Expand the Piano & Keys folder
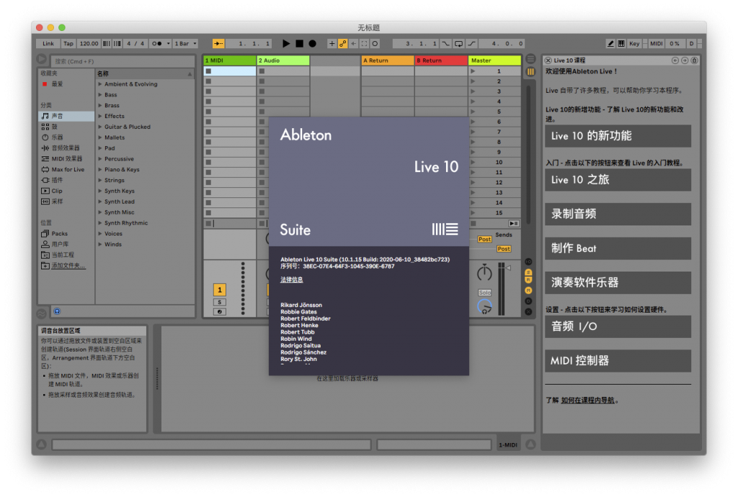 99,169
